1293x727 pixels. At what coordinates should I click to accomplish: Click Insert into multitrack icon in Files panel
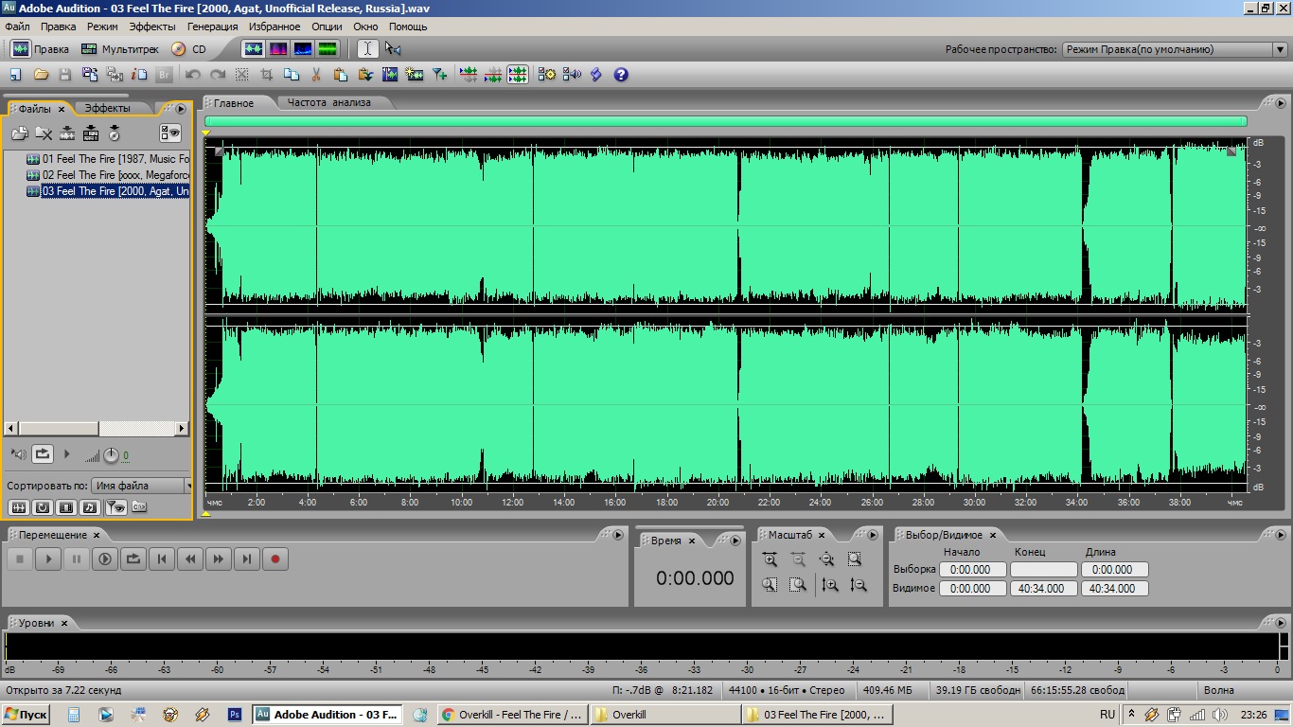[x=67, y=133]
